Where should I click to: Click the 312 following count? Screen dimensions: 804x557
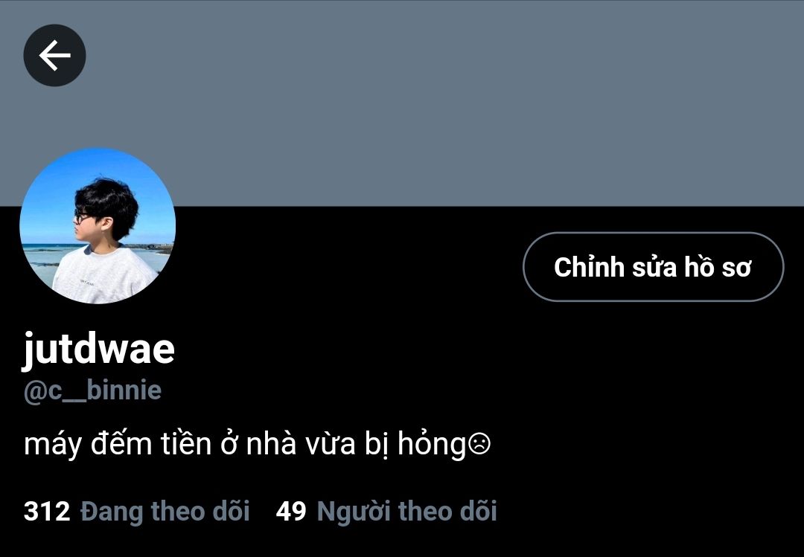pyautogui.click(x=47, y=512)
